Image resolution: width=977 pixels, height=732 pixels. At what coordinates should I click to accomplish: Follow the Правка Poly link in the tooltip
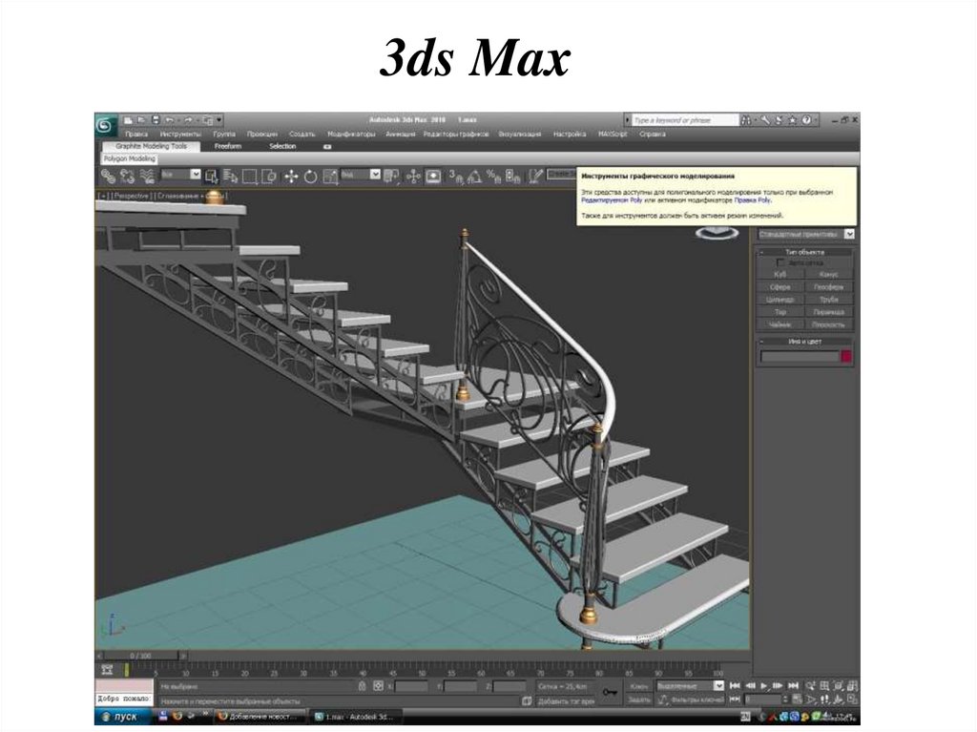750,199
